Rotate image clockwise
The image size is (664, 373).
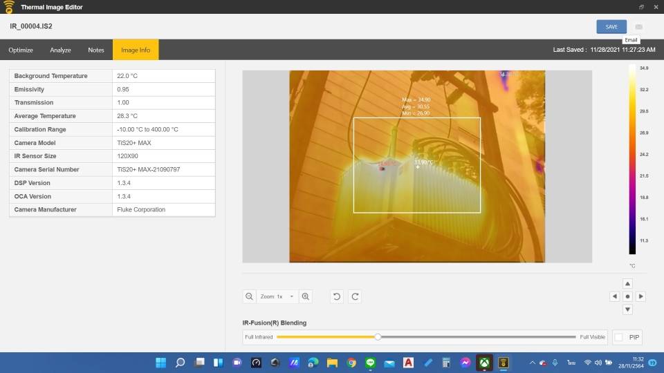point(355,296)
